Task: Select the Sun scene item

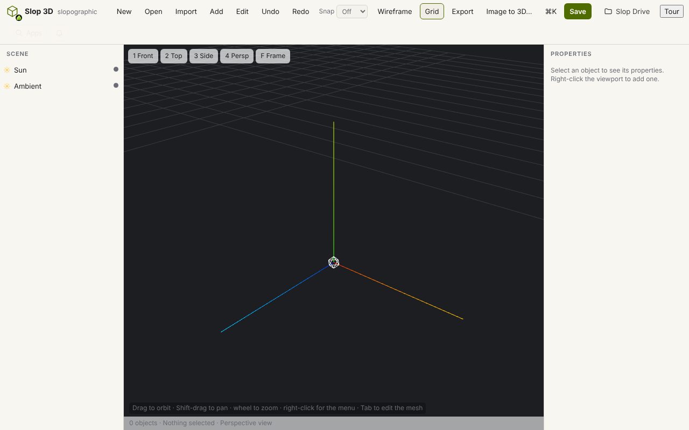Action: coord(61,70)
